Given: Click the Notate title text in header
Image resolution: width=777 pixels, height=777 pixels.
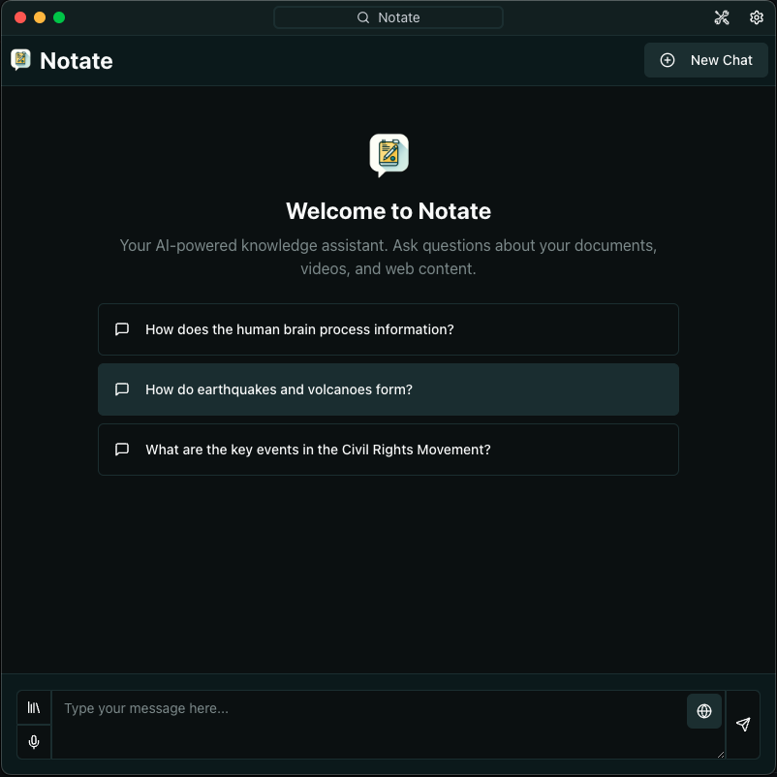Looking at the screenshot, I should coord(77,61).
